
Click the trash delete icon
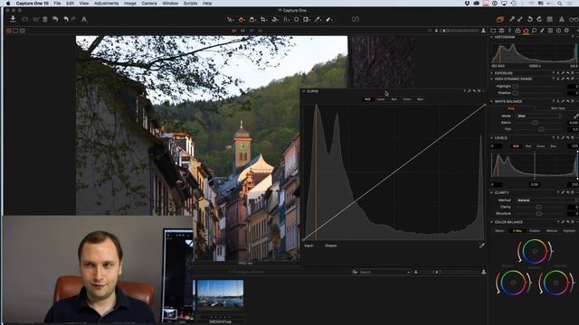[45, 19]
